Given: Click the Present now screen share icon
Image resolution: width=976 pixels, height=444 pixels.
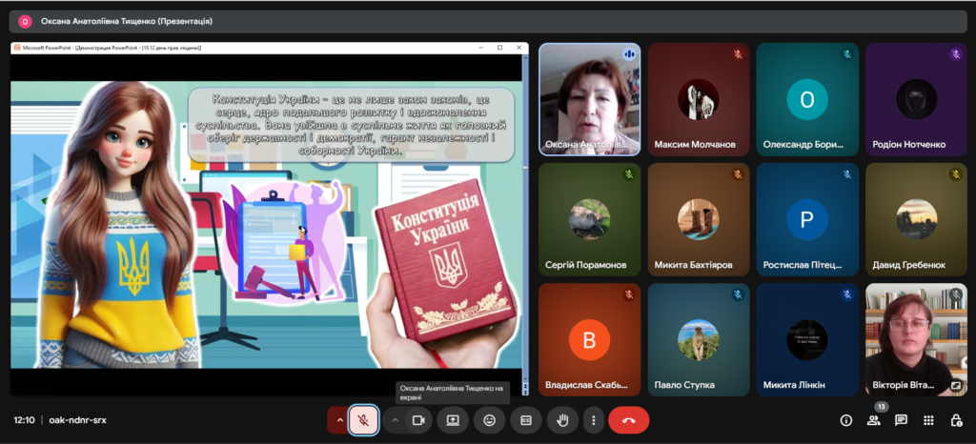Looking at the screenshot, I should click(x=453, y=419).
